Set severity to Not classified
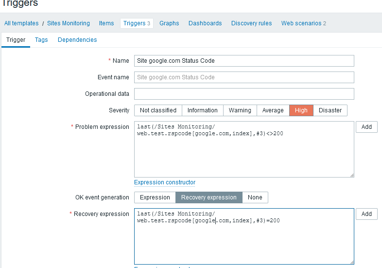The height and width of the screenshot is (268, 382). click(x=158, y=110)
